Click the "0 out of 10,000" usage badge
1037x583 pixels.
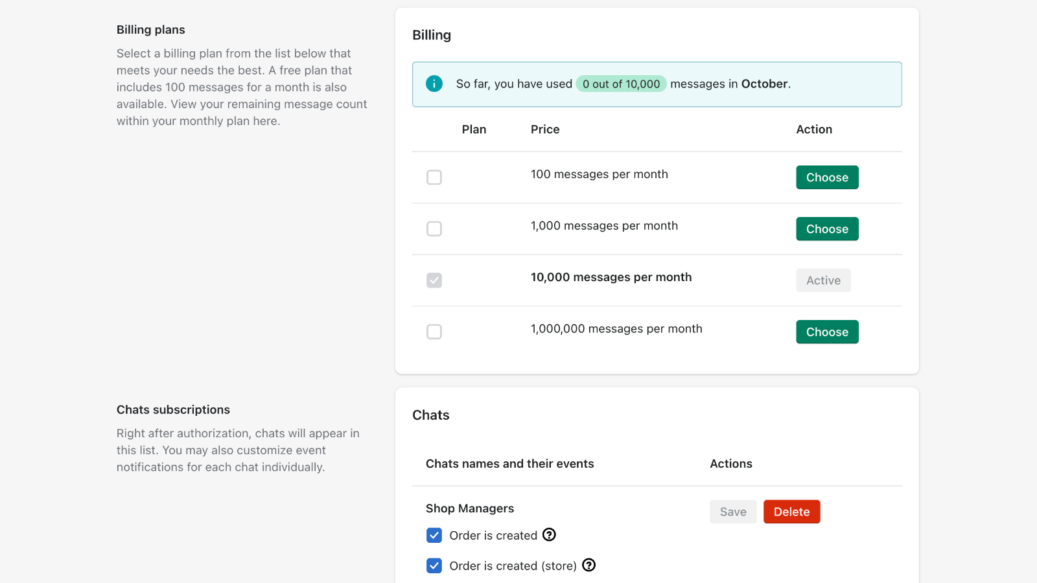tap(621, 84)
